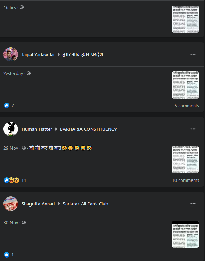Image resolution: width=205 pixels, height=261 pixels.
Task: Open the हमर गांव हमर परदेश group
Action: pos(83,54)
